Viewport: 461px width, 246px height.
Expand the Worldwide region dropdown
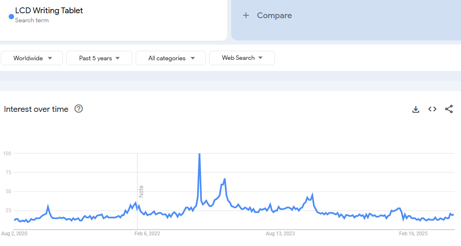click(x=32, y=58)
